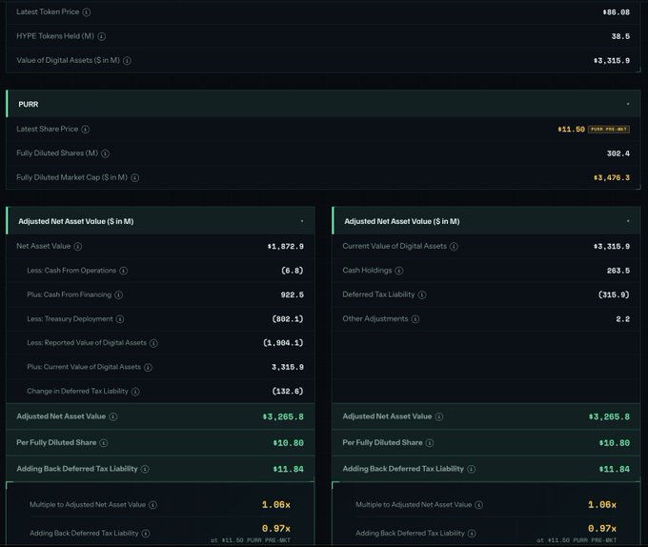This screenshot has width=648, height=547.
Task: Click the Cash Holdings label
Action: coord(367,271)
